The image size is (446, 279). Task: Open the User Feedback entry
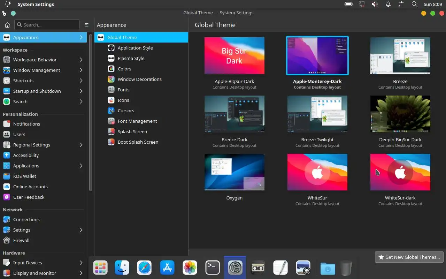43,197
